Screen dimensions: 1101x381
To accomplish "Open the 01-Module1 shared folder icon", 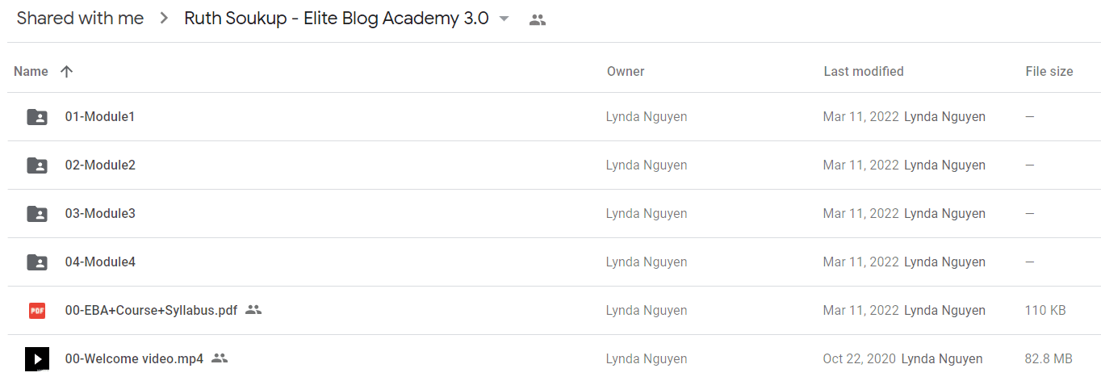I will [37, 117].
